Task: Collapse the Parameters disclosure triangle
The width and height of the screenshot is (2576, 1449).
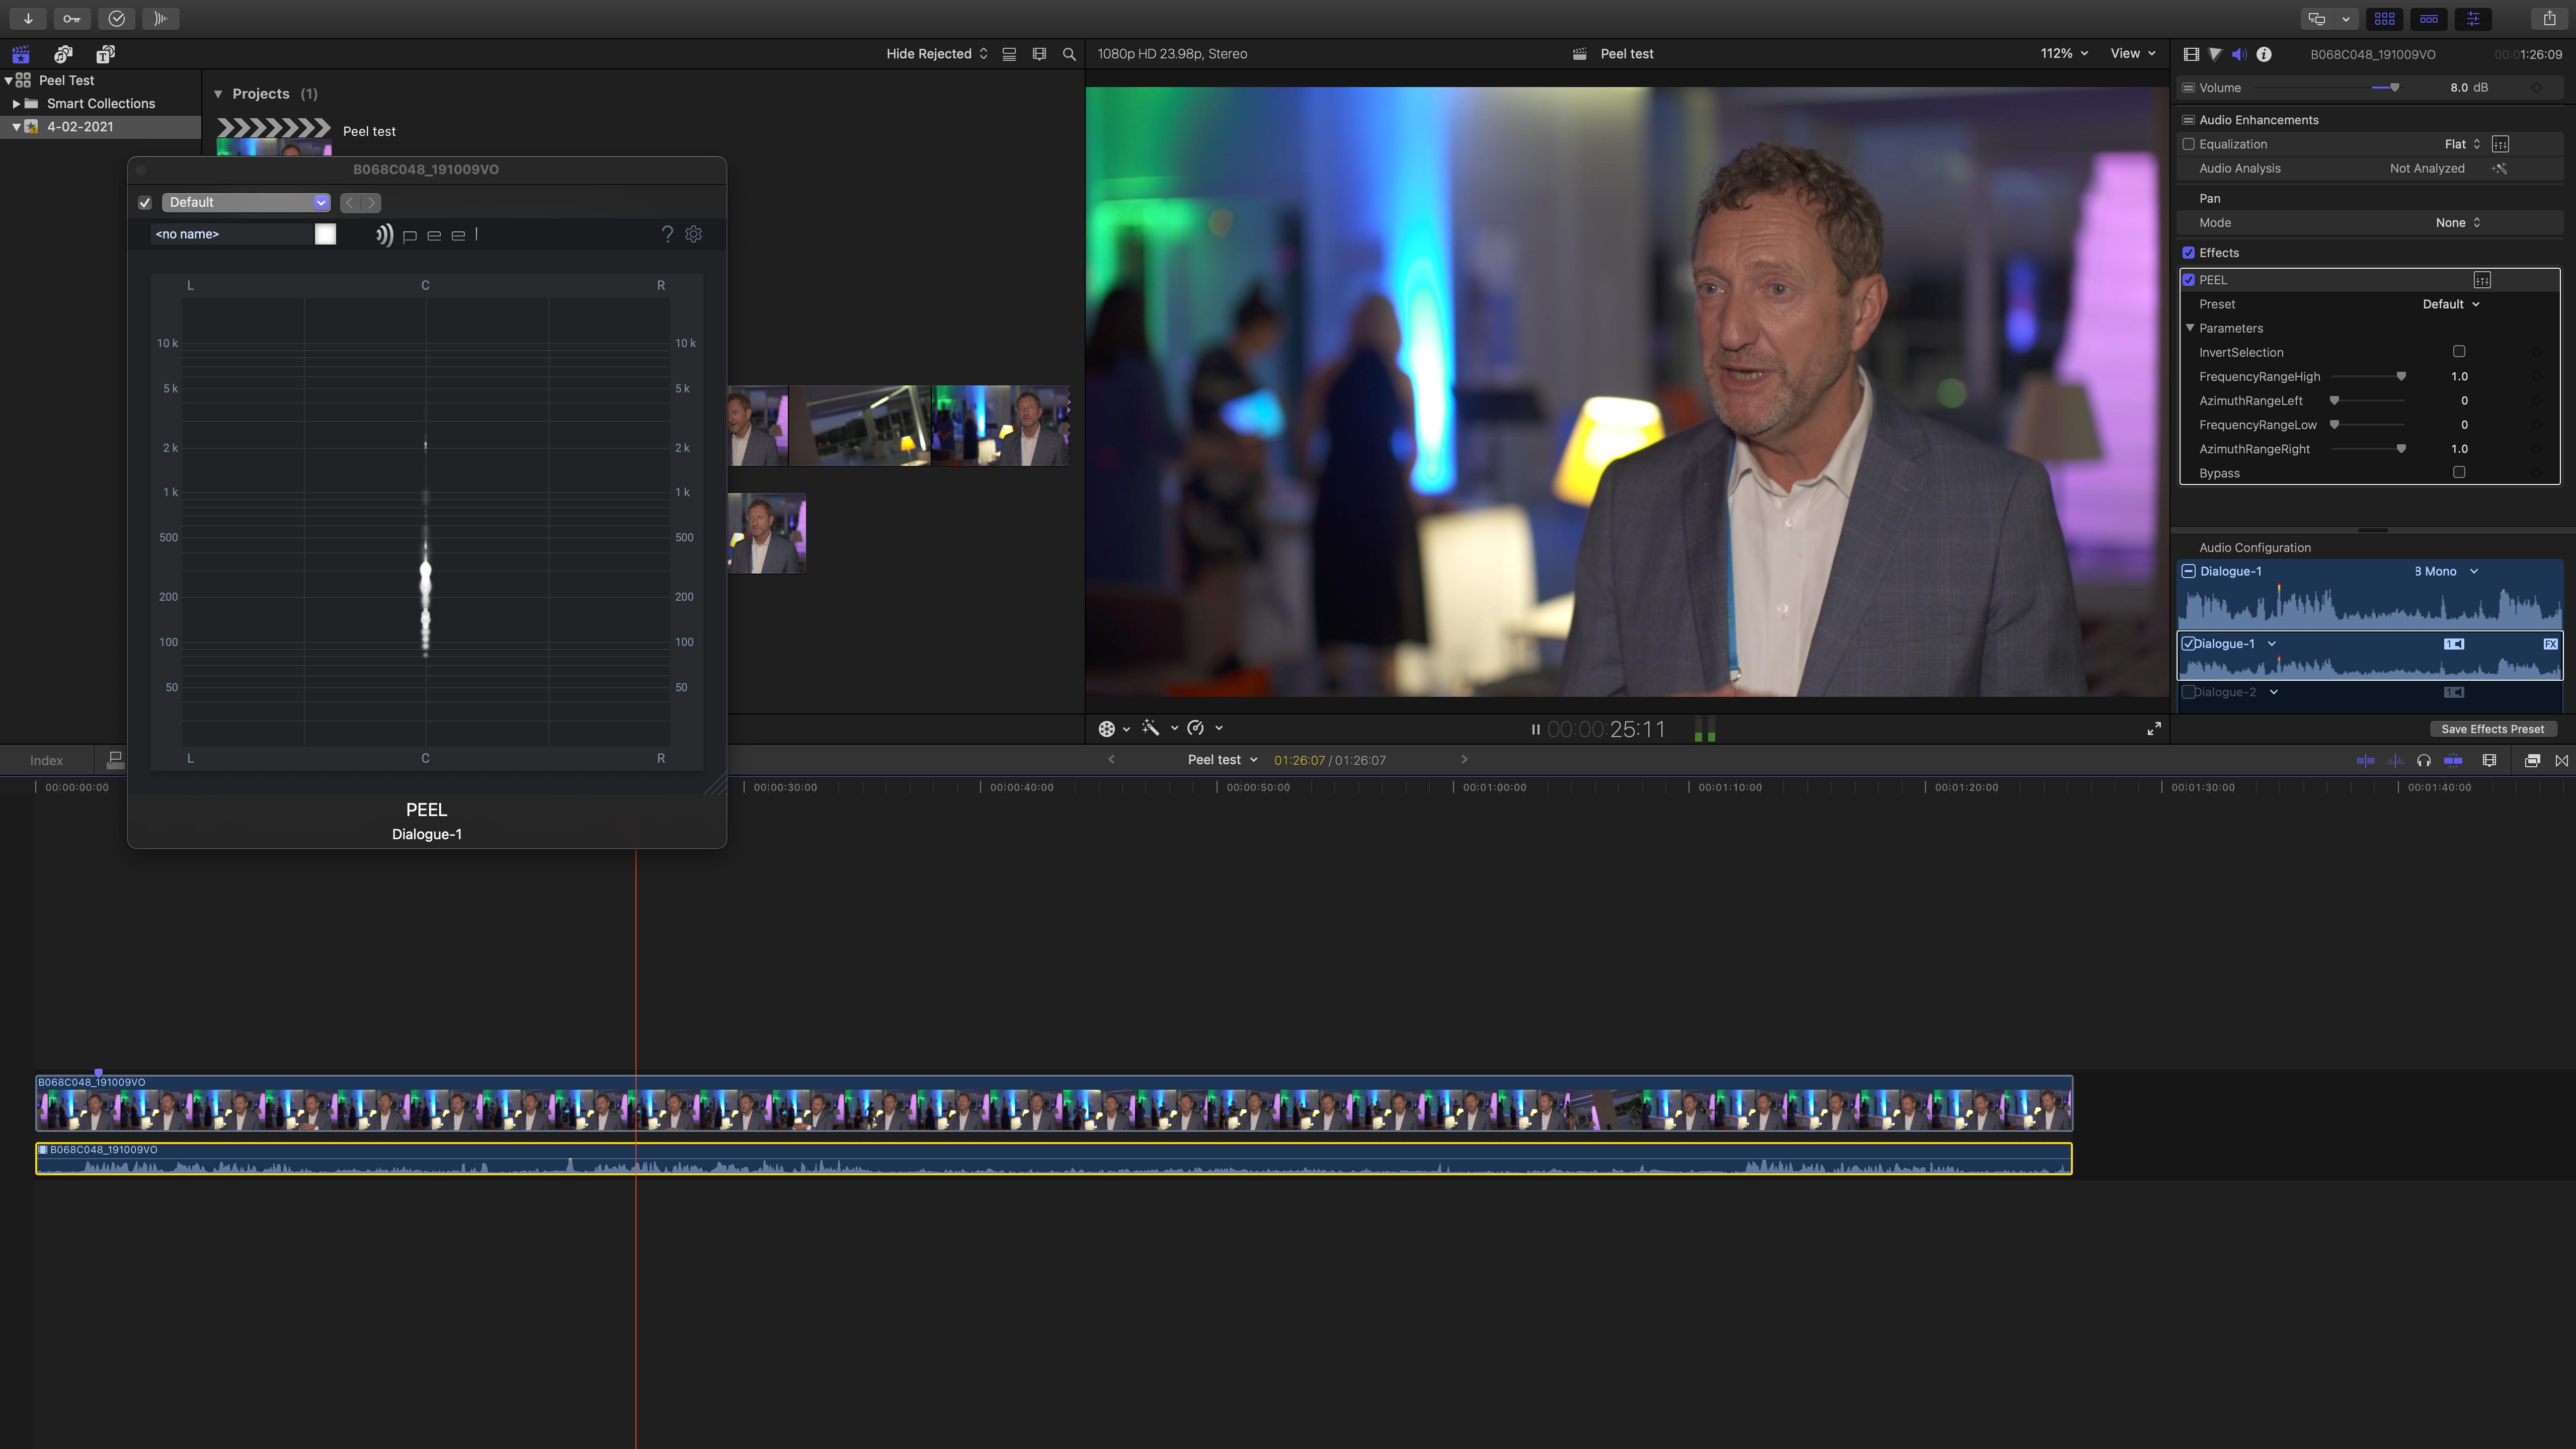Action: (2190, 328)
